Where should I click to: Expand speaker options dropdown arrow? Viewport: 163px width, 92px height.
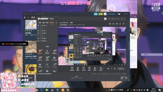[103, 68]
